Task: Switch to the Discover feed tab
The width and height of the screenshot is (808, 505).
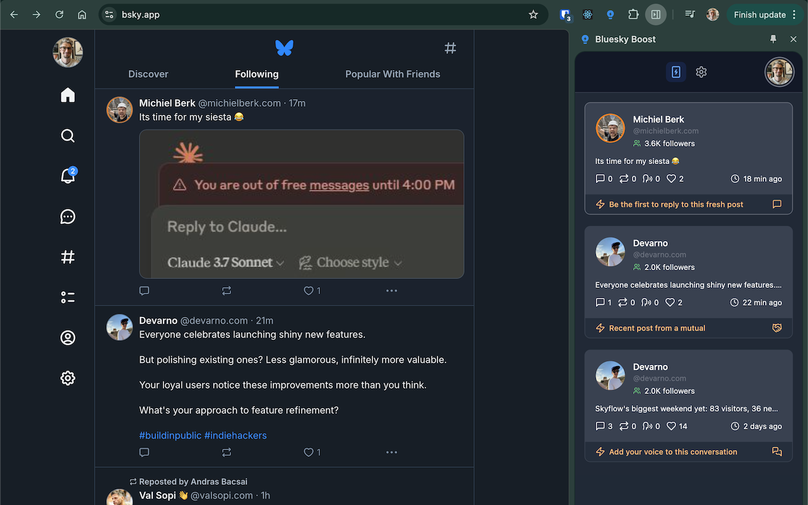Action: (148, 74)
